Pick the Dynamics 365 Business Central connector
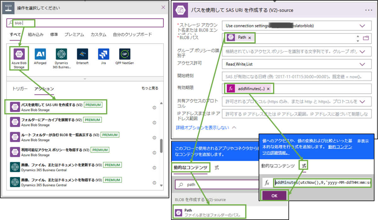This screenshot has width=378, height=220. (61, 54)
